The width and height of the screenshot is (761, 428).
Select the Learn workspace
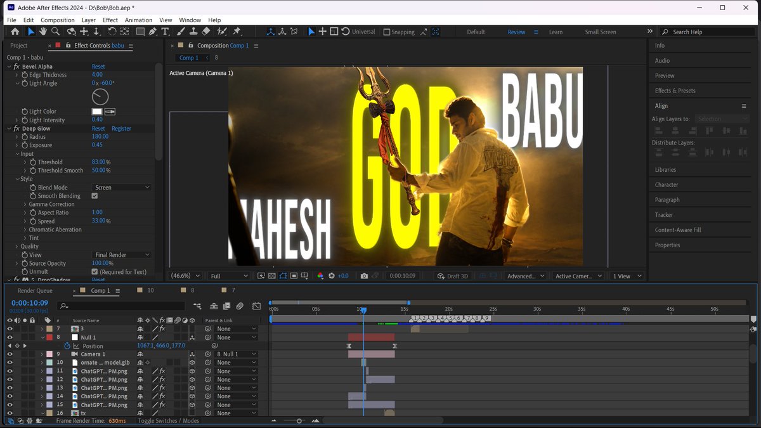[x=556, y=32]
